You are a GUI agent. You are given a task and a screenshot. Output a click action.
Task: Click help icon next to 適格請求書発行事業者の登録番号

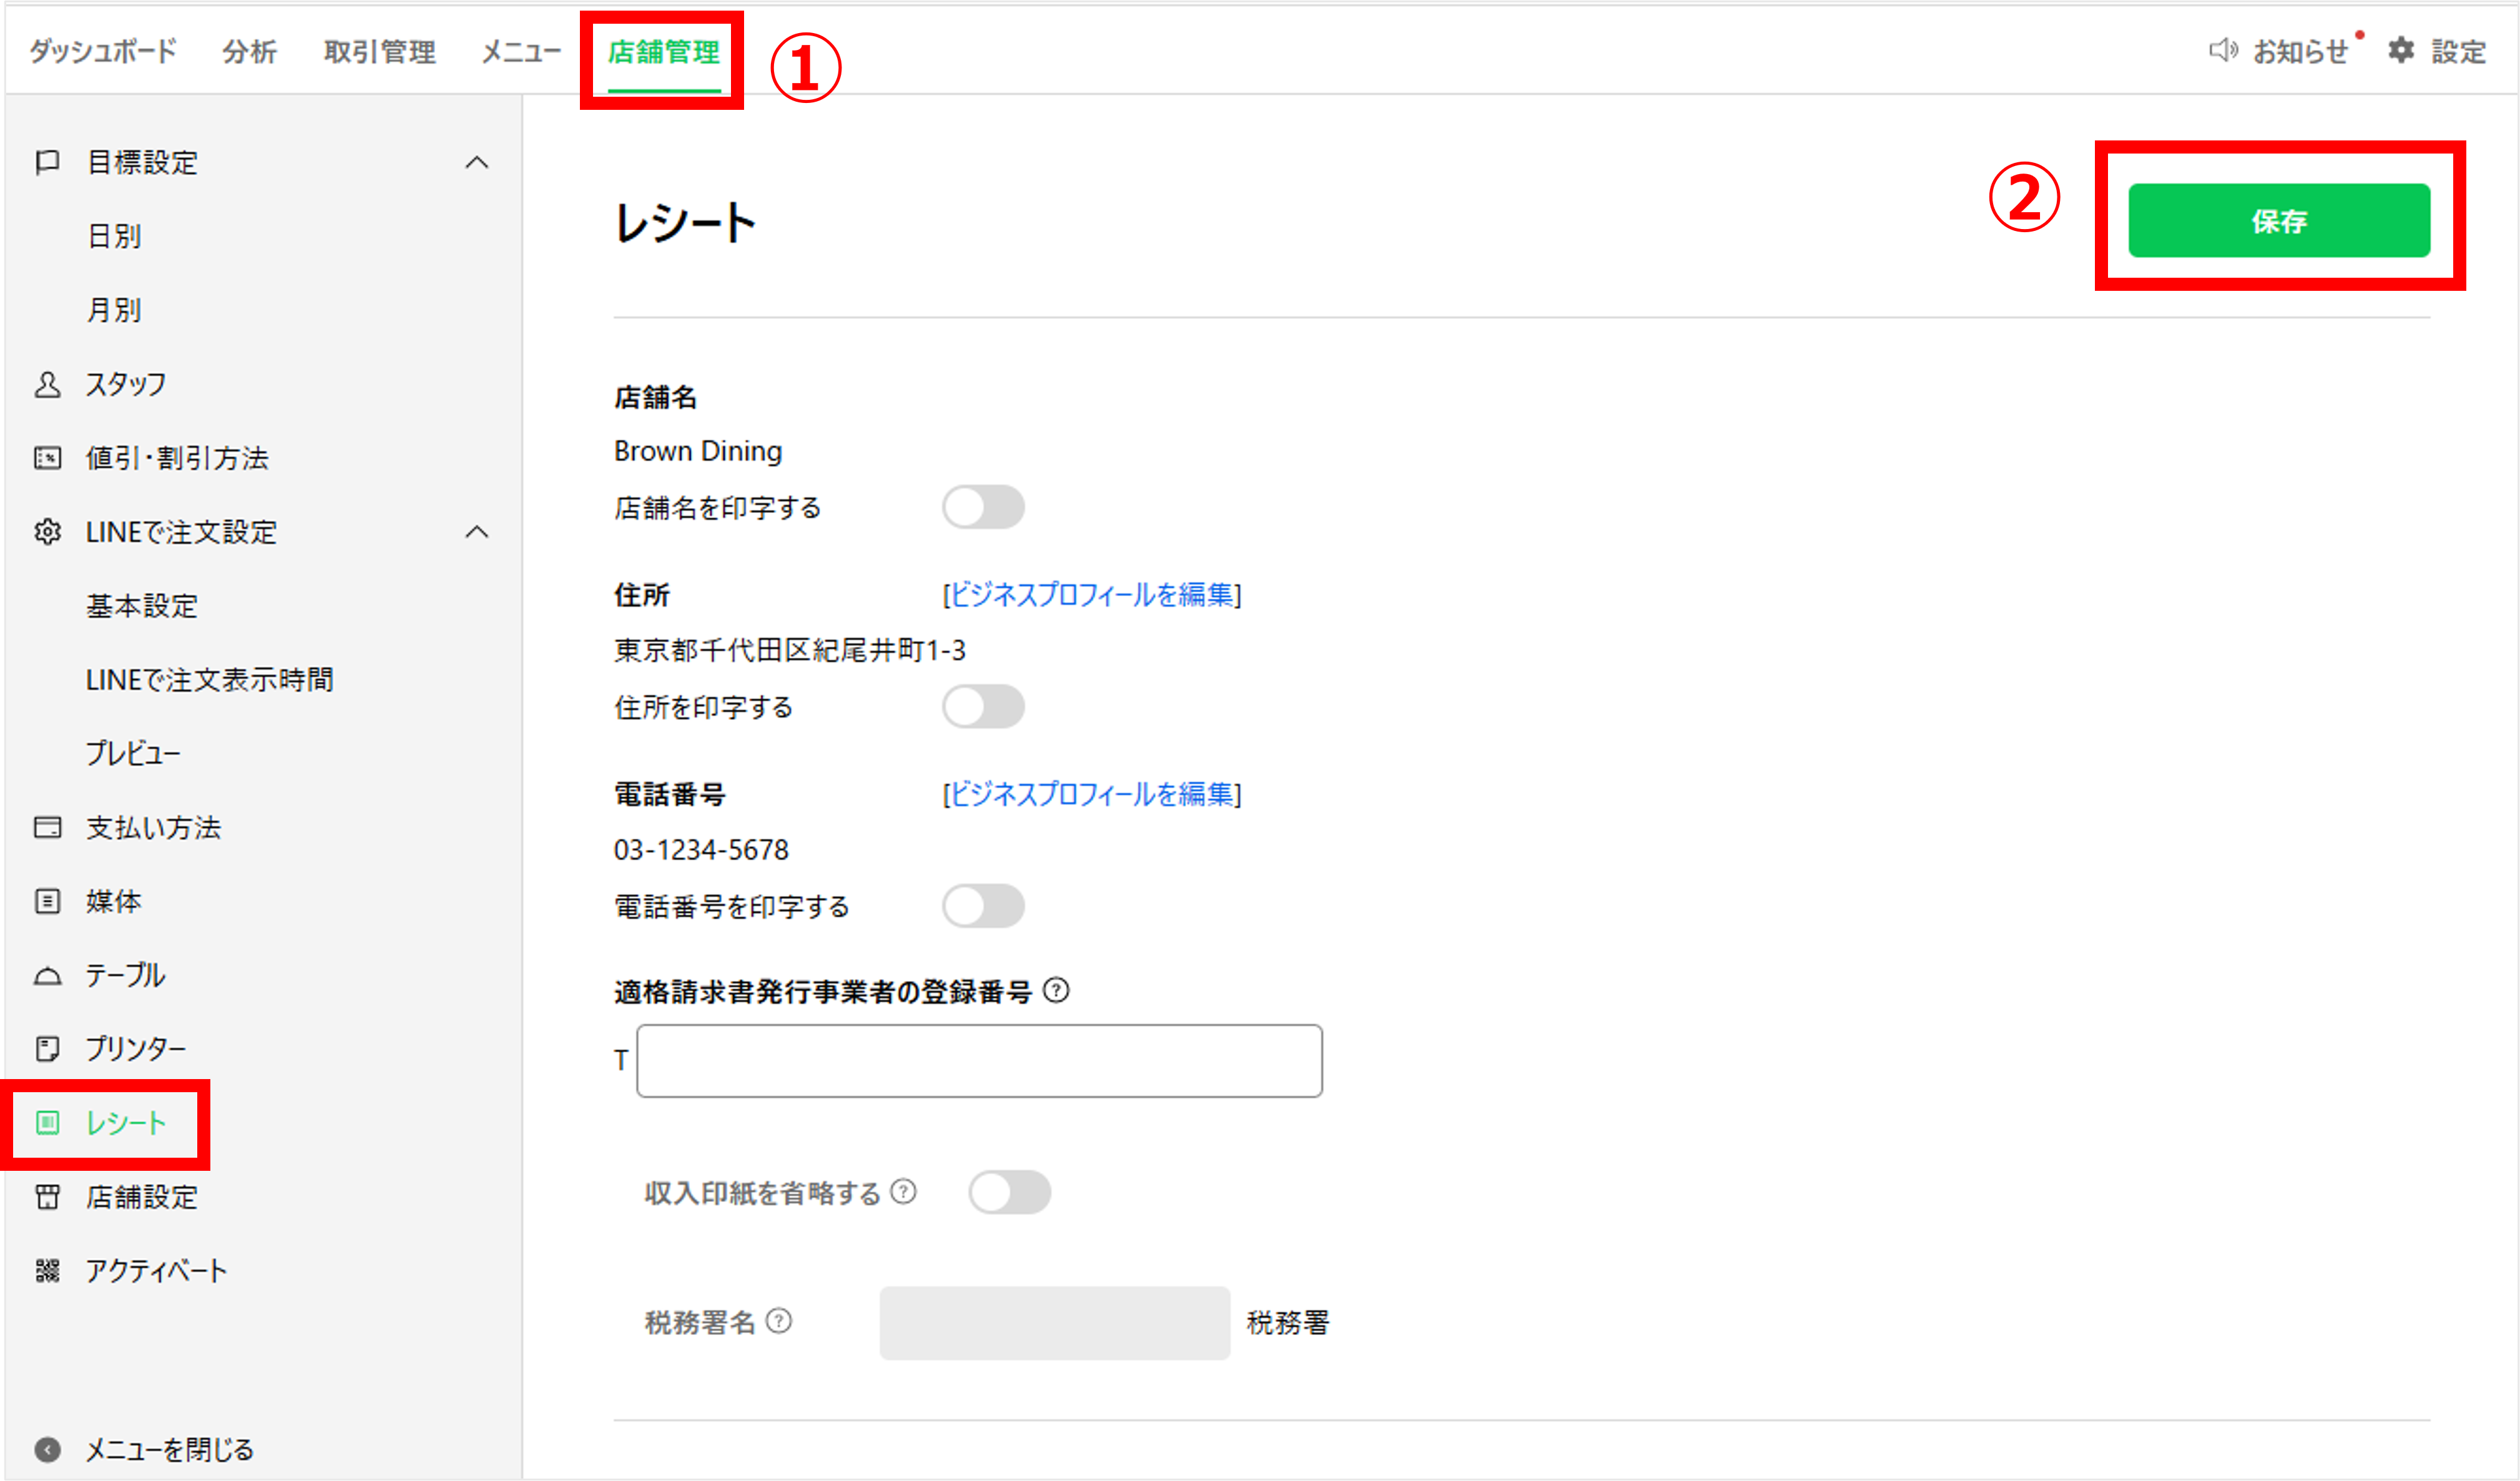click(1056, 990)
